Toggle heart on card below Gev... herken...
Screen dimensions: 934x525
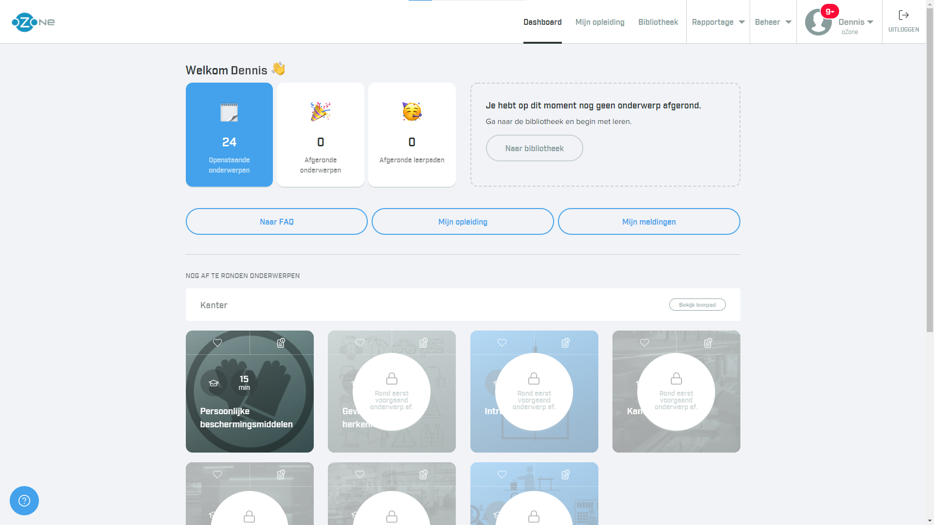pyautogui.click(x=360, y=474)
